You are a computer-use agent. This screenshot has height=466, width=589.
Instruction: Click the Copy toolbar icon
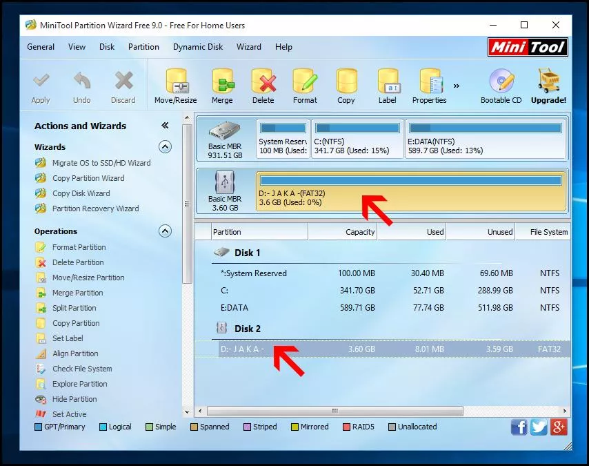[x=346, y=81]
